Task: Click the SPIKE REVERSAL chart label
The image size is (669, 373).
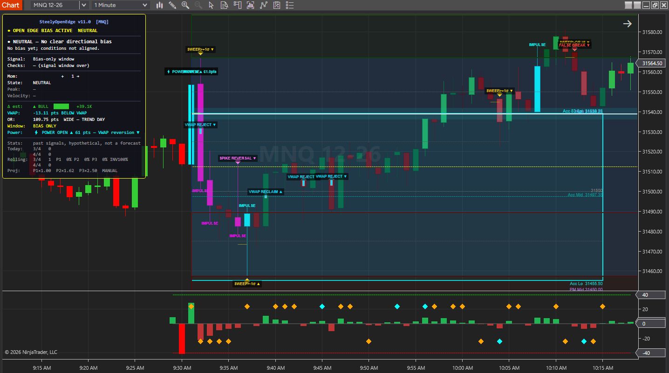Action: (x=237, y=158)
